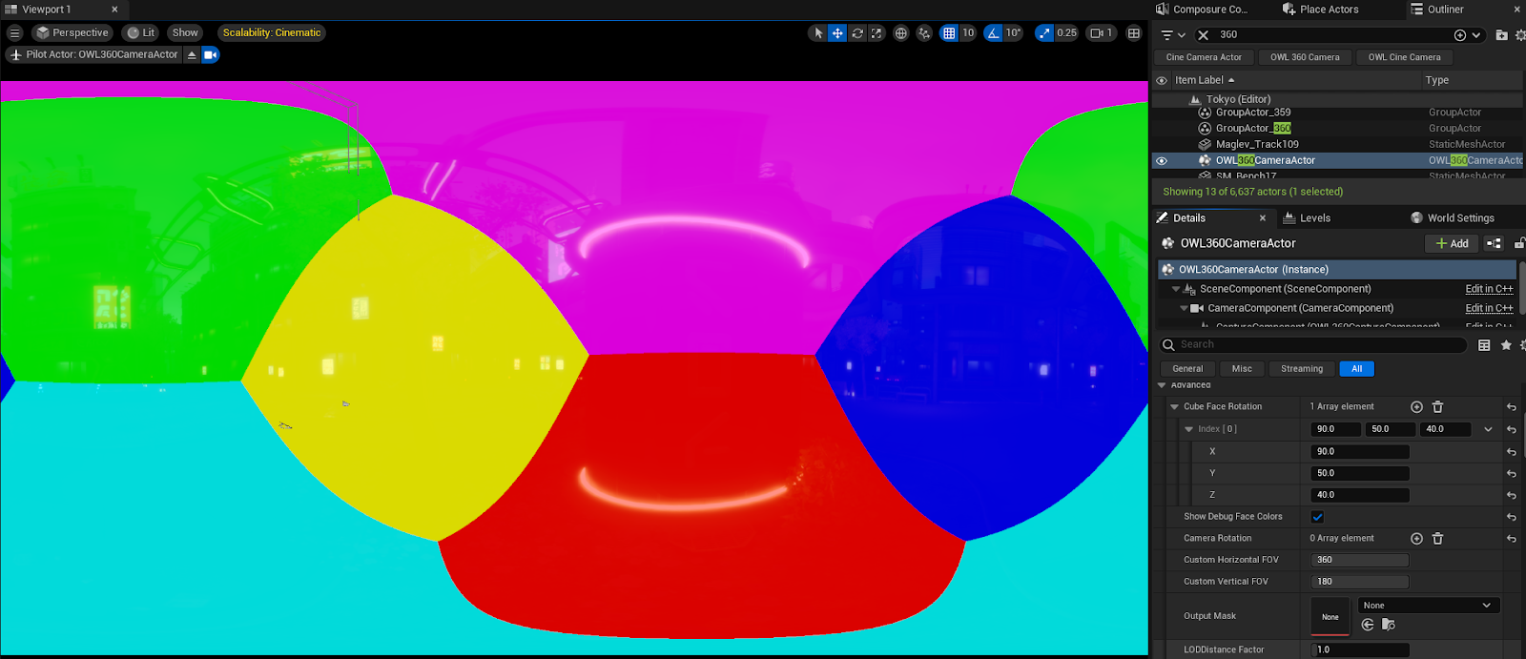
Task: Collapse the Cube Face Rotation section
Action: pyautogui.click(x=1174, y=406)
